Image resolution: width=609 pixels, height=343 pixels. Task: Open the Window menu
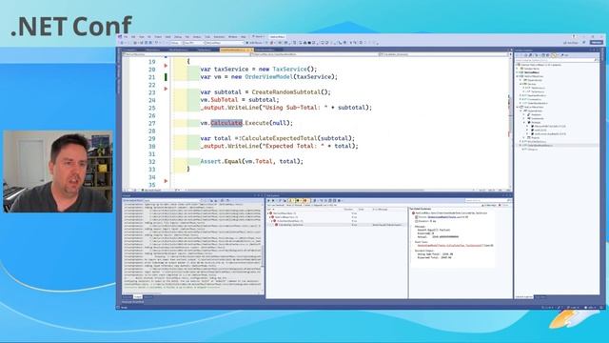pyautogui.click(x=232, y=37)
